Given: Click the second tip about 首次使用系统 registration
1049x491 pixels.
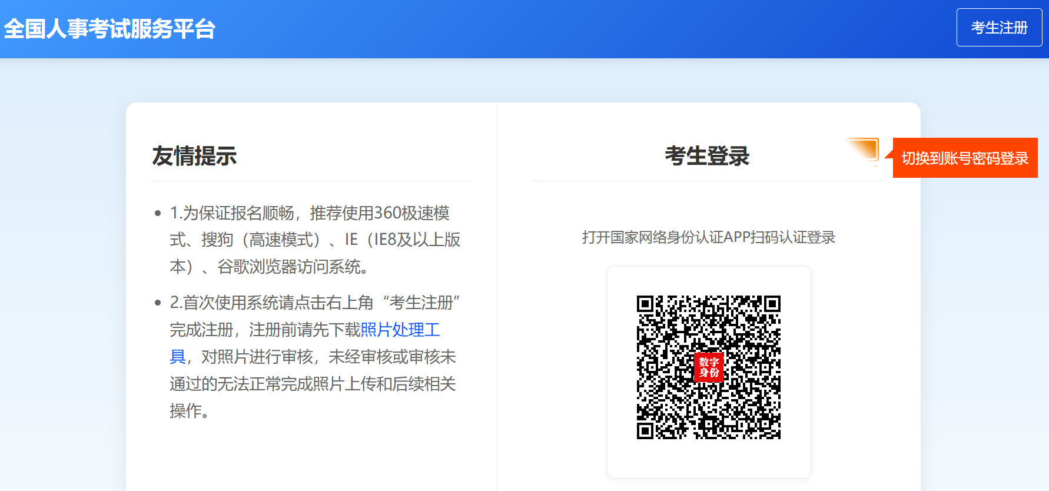Looking at the screenshot, I should click(x=315, y=357).
